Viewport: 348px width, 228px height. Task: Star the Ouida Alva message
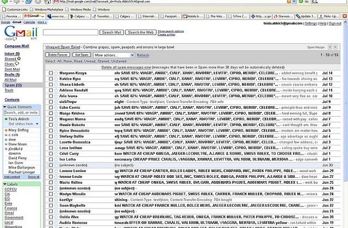point(56,217)
